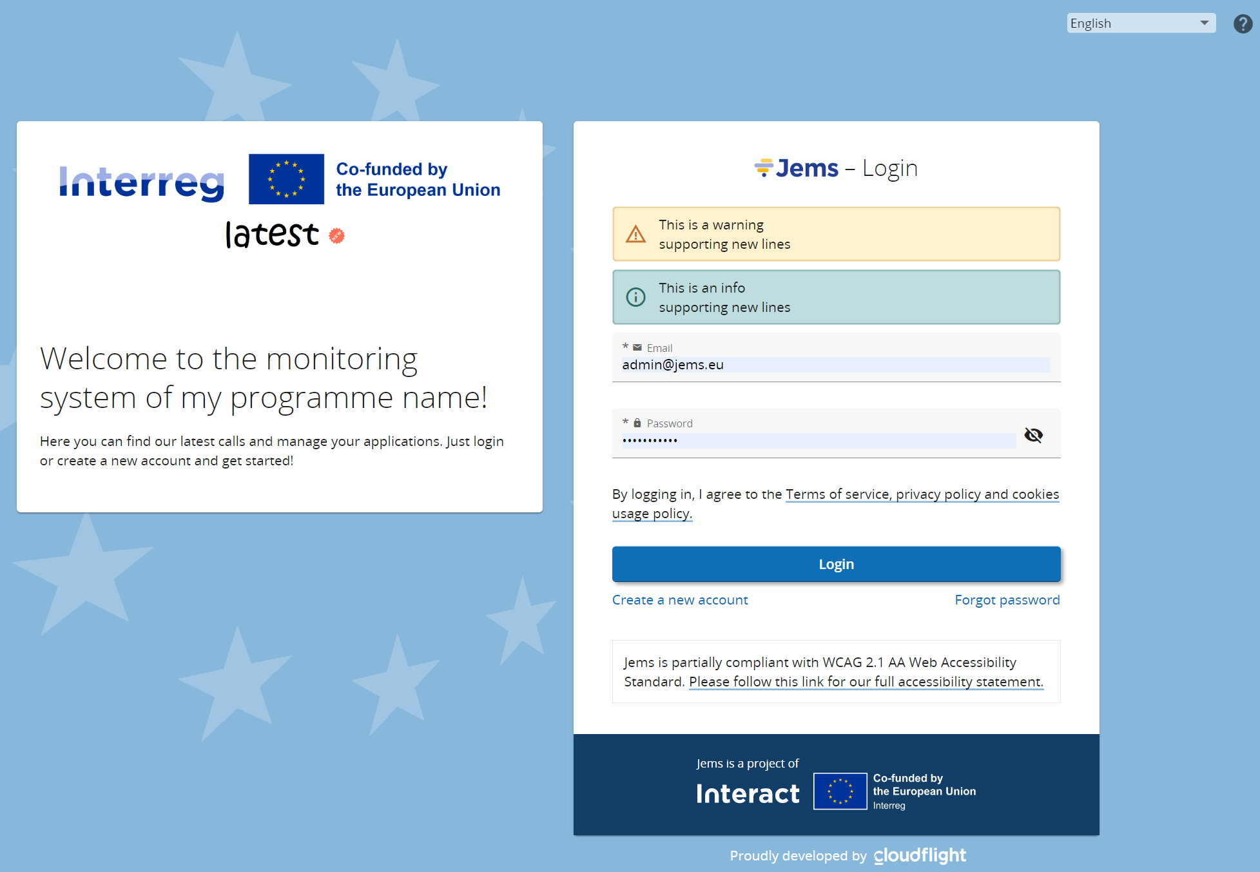Click the Interact logo in the footer
Viewport: 1260px width, 872px height.
click(748, 793)
